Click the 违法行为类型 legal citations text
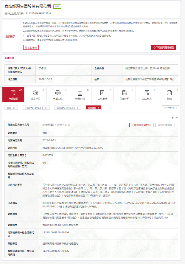Screen dimensions: 185x264 pos(108,190)
